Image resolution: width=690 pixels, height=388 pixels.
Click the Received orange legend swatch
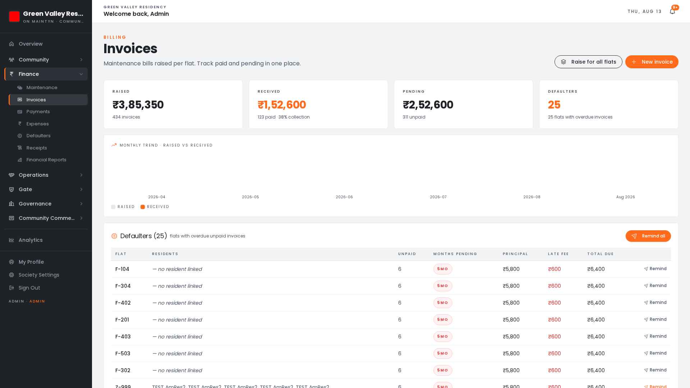point(143,207)
